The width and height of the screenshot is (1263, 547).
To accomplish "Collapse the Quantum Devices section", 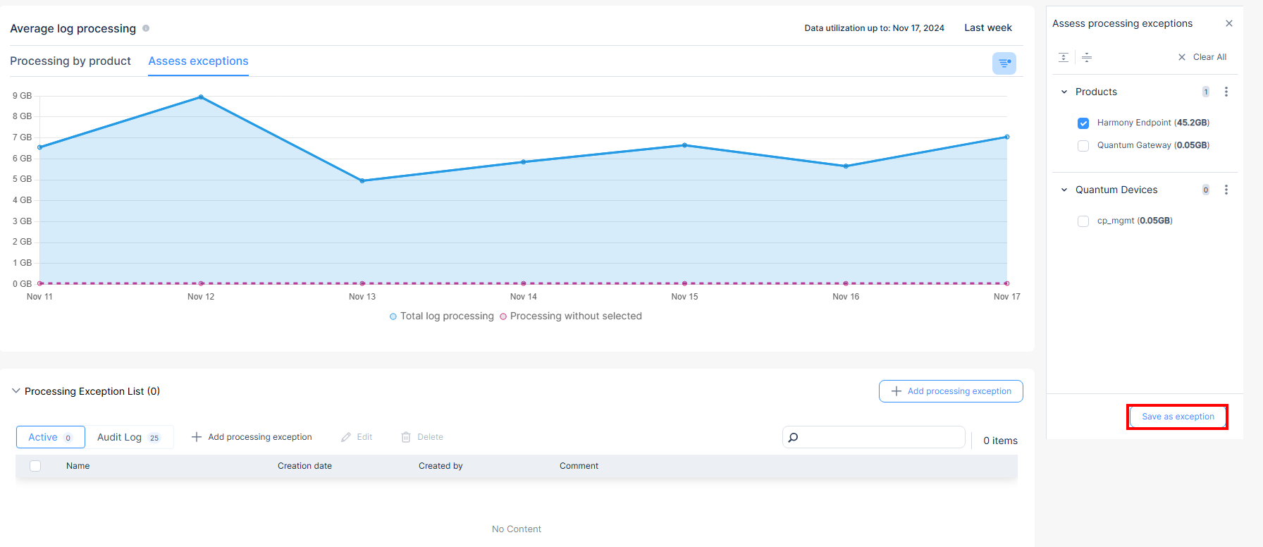I will click(1064, 190).
